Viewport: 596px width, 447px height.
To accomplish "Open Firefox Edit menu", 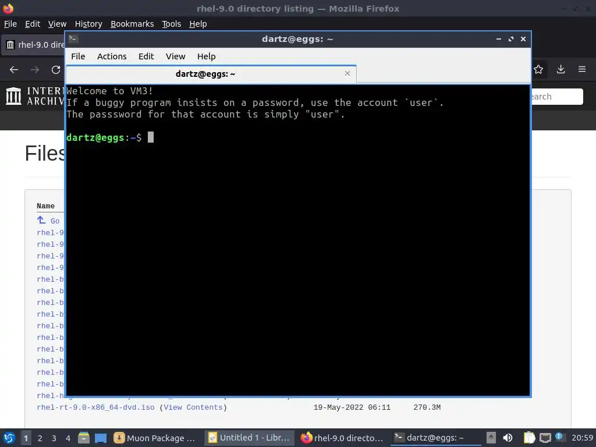I will click(x=33, y=24).
